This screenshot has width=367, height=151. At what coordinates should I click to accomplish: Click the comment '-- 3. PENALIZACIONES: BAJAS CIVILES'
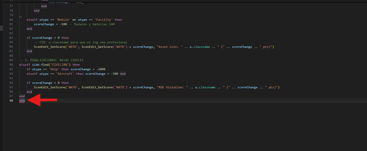[x=51, y=60]
